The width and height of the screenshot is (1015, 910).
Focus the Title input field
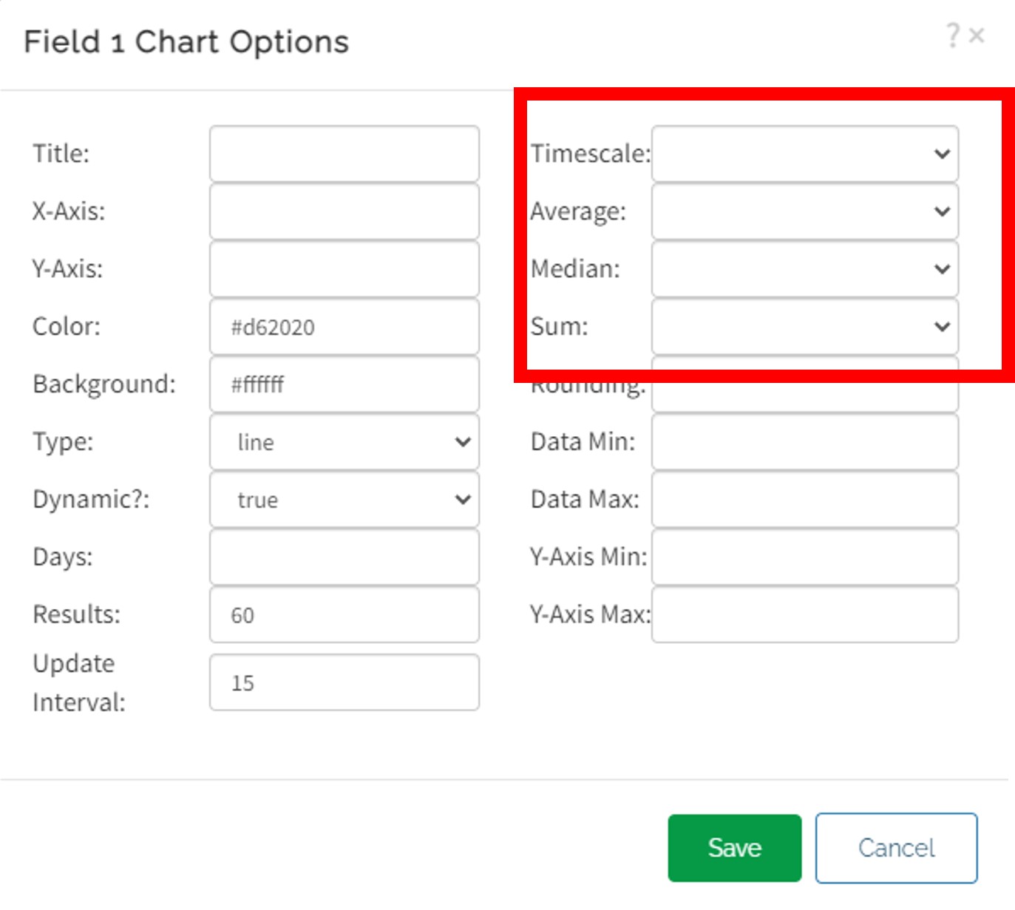pyautogui.click(x=344, y=154)
